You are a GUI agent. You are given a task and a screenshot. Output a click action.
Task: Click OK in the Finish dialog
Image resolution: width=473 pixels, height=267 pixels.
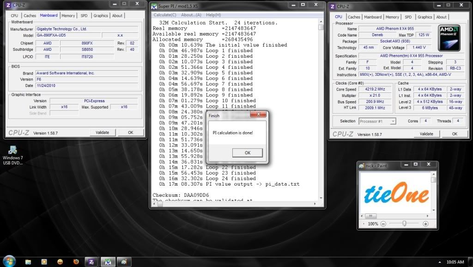[x=248, y=152]
